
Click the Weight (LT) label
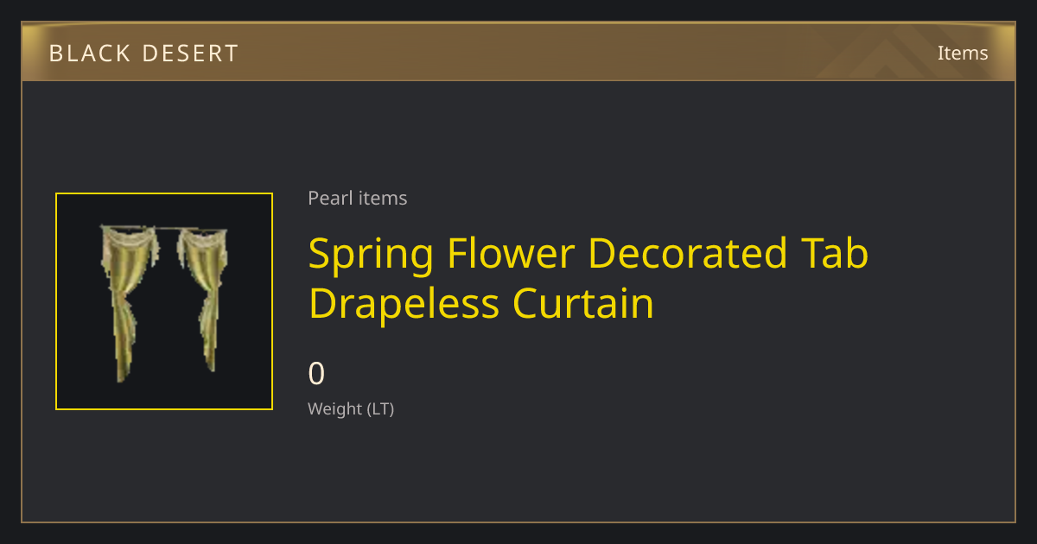(x=351, y=408)
